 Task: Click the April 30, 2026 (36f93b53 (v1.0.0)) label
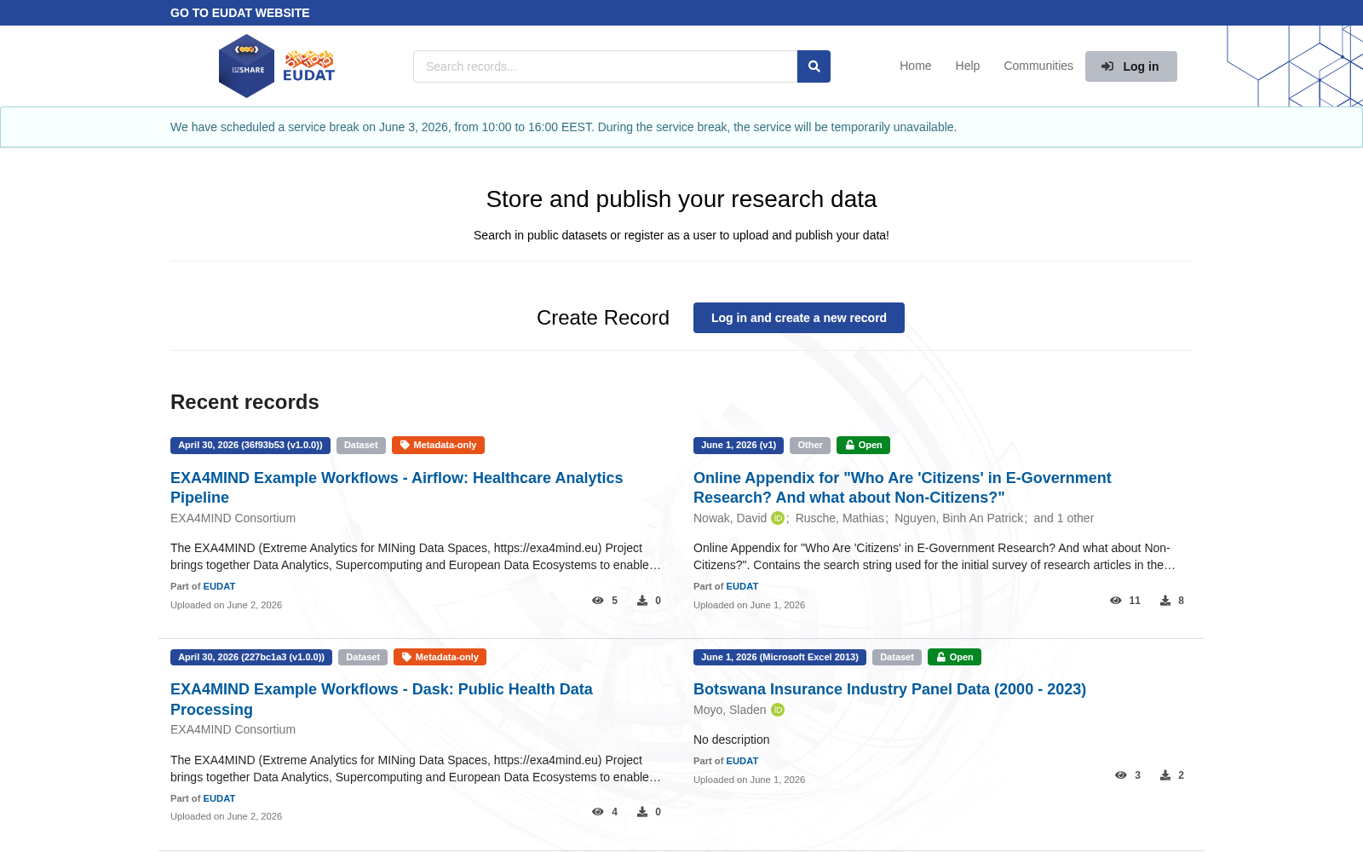point(250,445)
